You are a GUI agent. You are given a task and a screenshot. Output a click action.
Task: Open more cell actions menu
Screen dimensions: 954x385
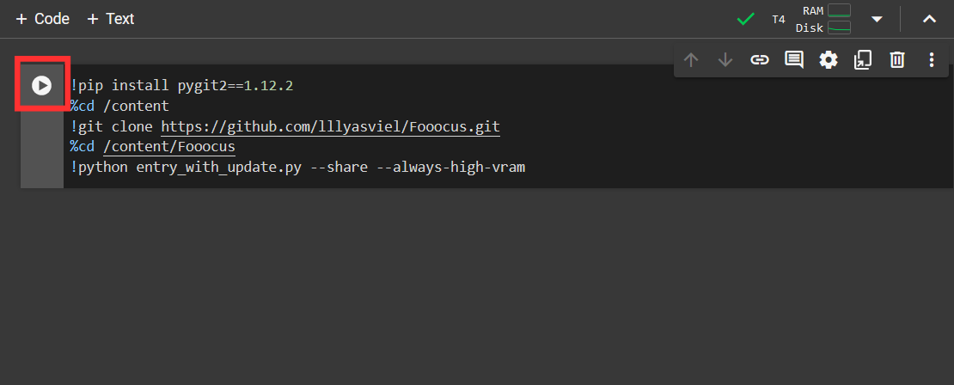932,59
